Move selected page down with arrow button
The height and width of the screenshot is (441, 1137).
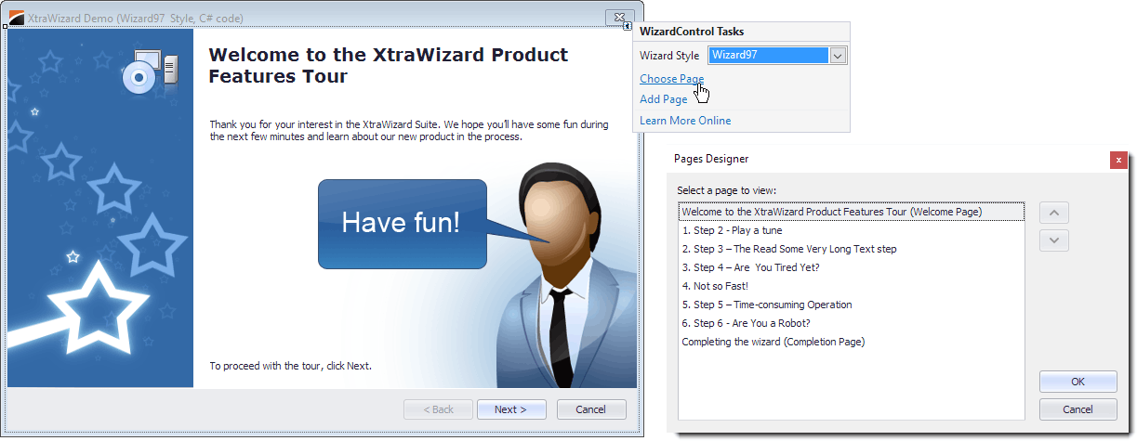(1053, 240)
